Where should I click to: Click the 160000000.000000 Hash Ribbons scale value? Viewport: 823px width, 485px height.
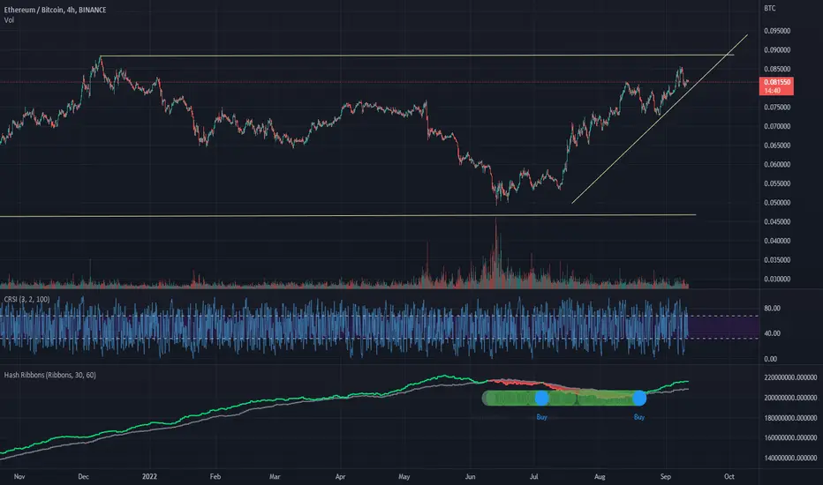[790, 437]
